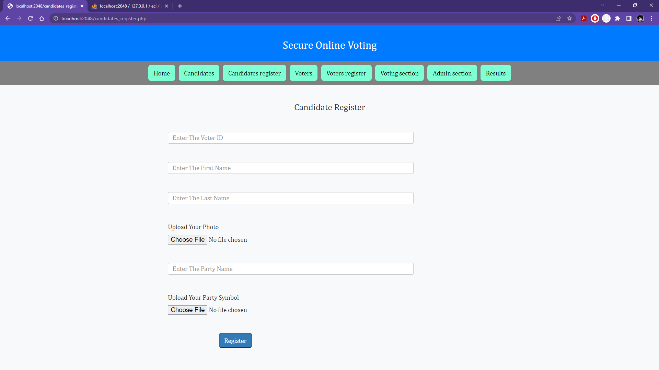Click the Enter The Party Name field

tap(290, 268)
